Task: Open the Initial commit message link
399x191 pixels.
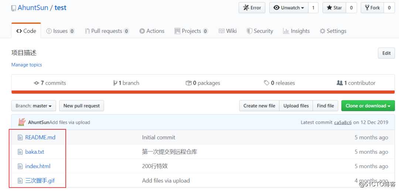Action: coord(158,137)
